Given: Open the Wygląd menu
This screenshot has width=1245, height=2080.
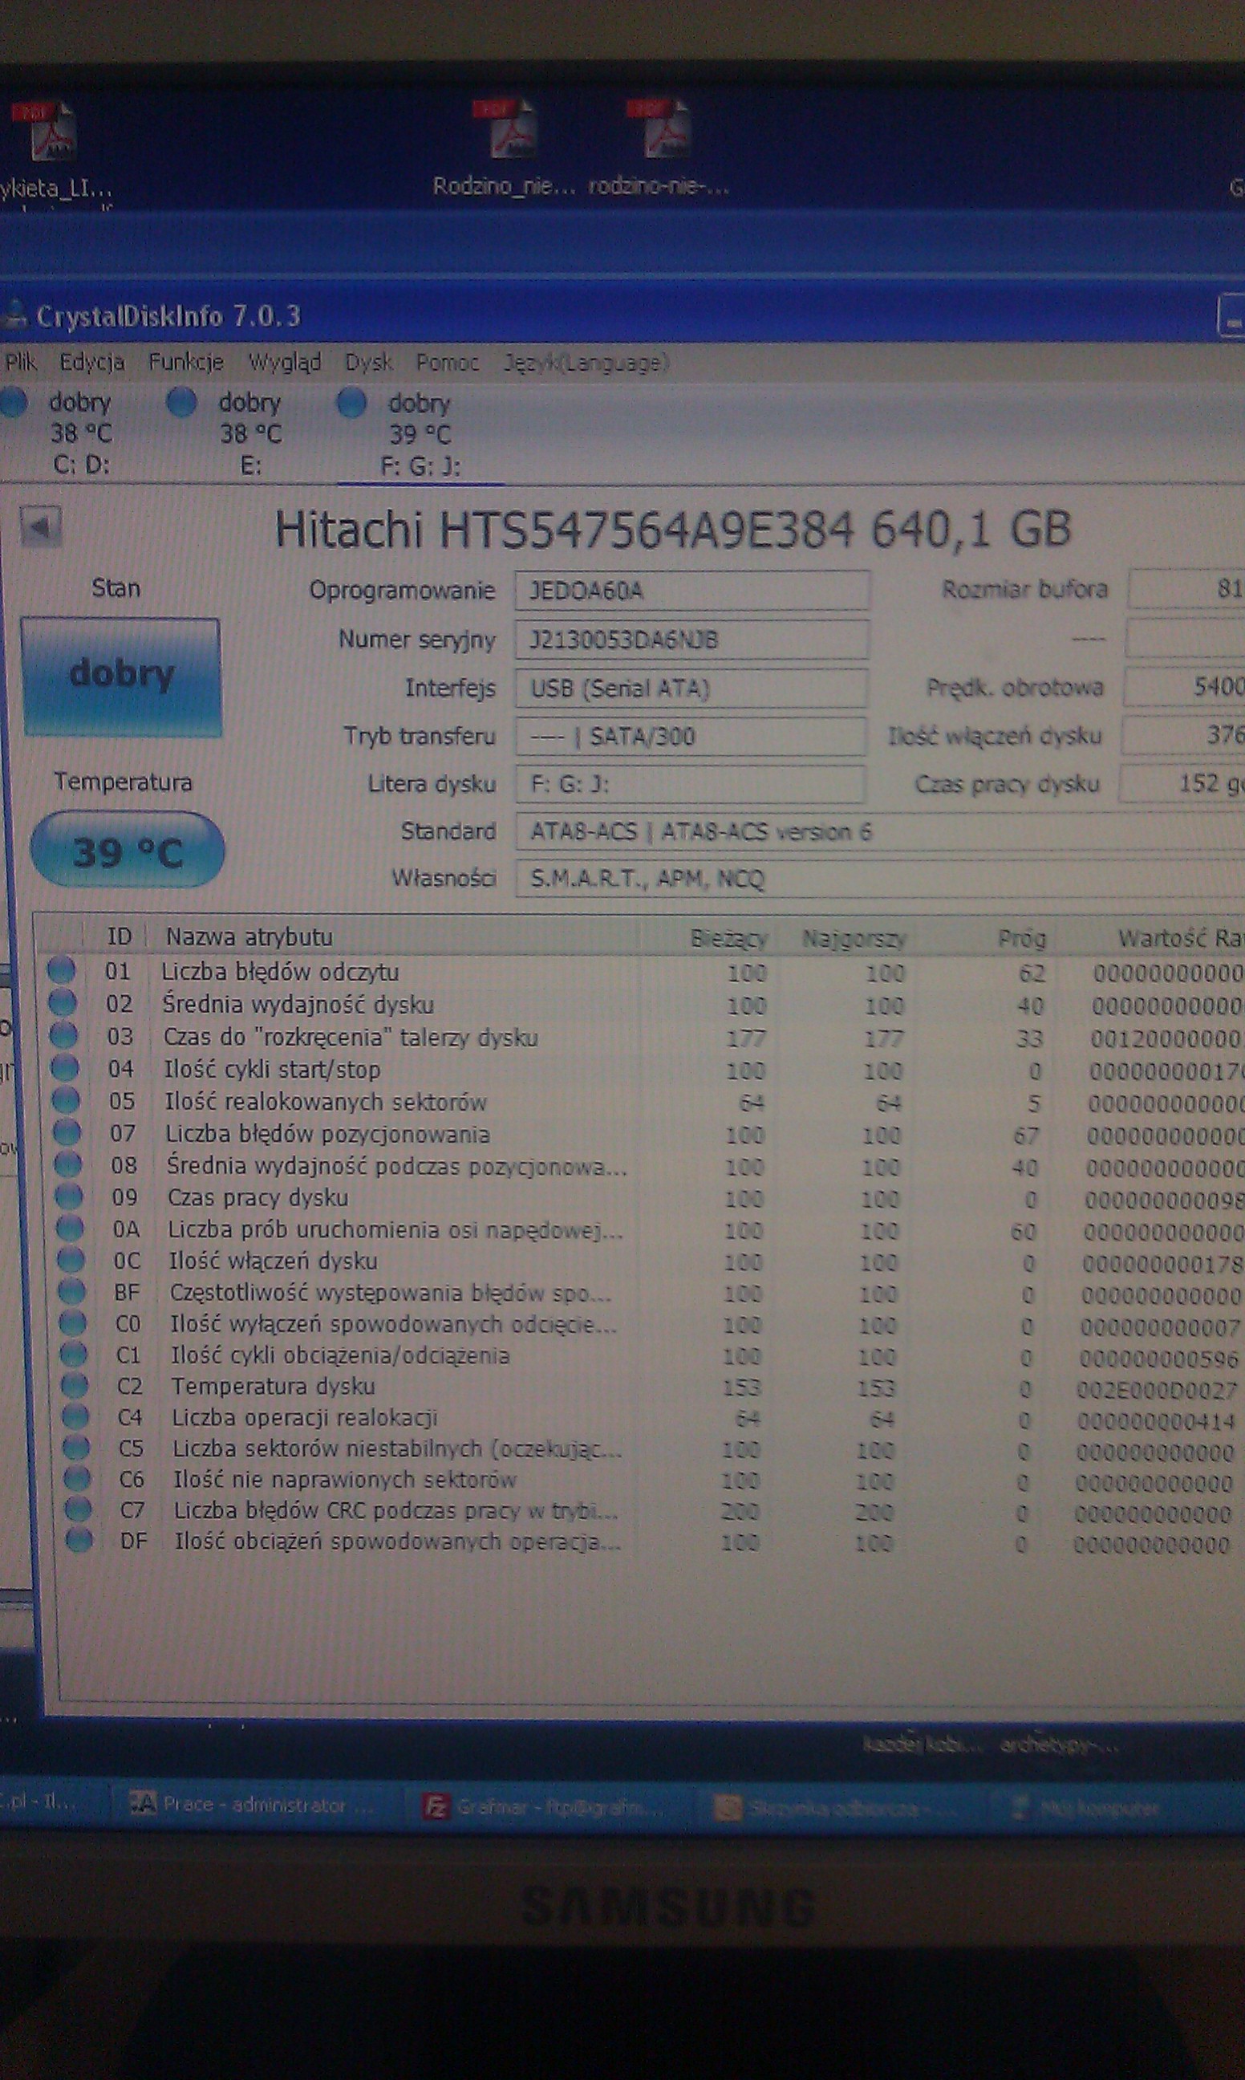Looking at the screenshot, I should tap(285, 363).
